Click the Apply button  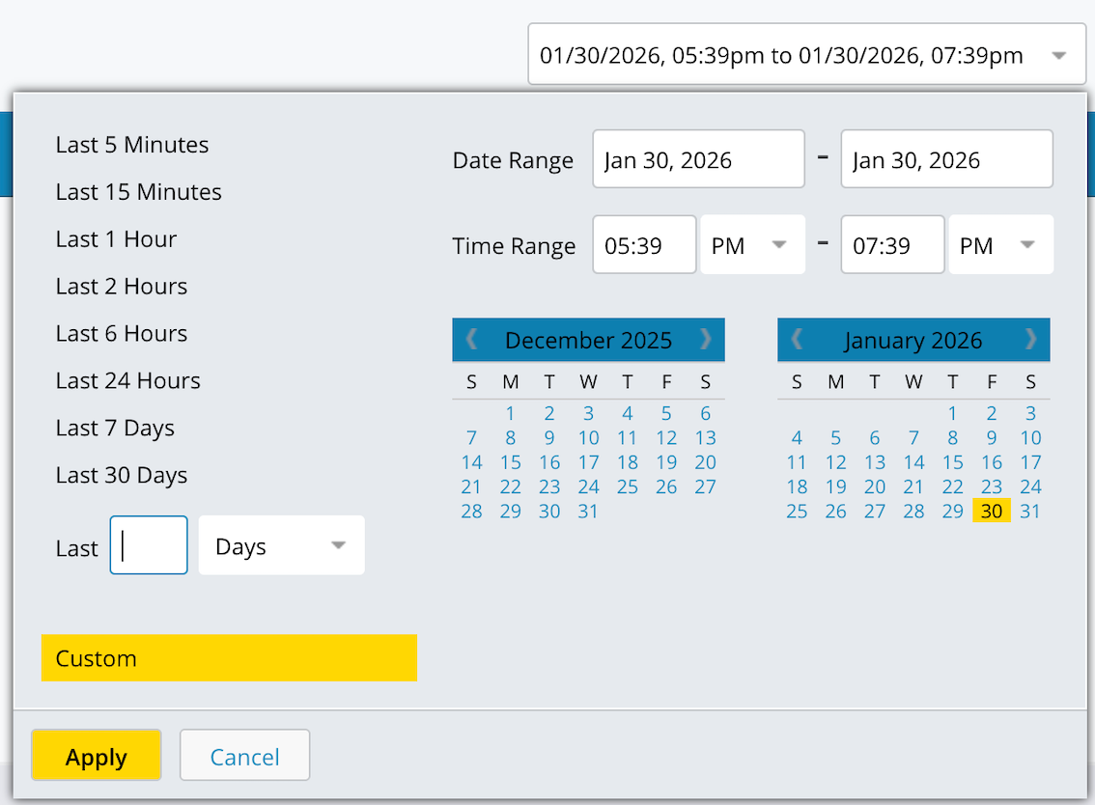pos(97,758)
